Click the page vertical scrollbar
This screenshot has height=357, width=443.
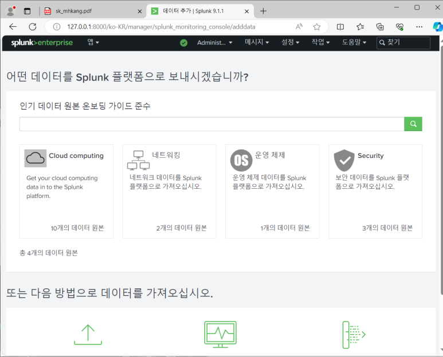pyautogui.click(x=441, y=169)
